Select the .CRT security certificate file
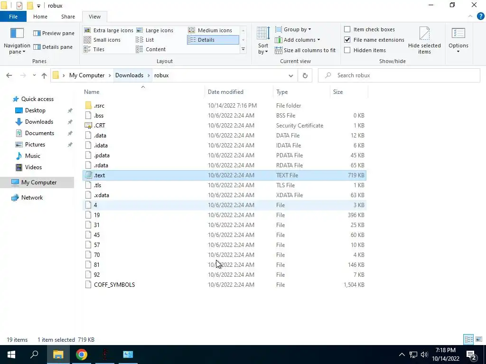 [x=224, y=125]
